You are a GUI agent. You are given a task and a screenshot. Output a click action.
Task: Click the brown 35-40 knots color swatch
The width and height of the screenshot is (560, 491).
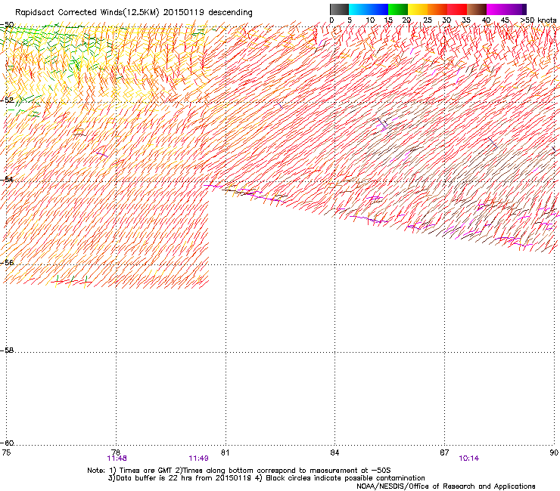pyautogui.click(x=477, y=9)
